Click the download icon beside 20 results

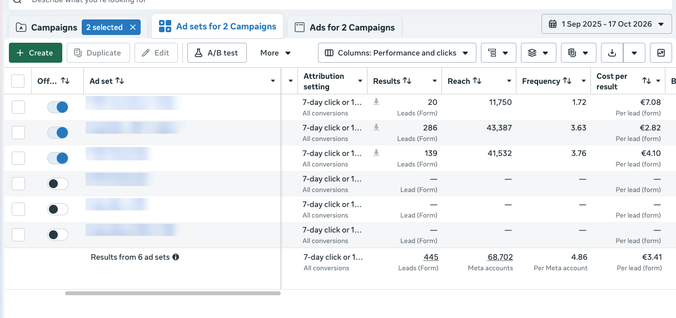coord(376,102)
